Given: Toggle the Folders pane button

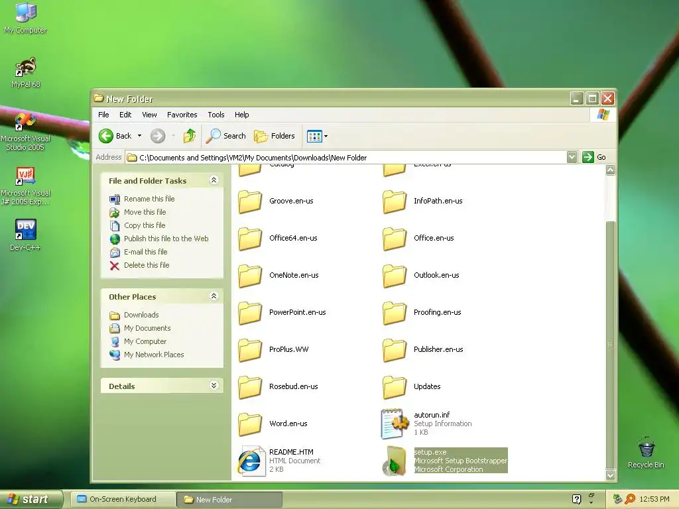Looking at the screenshot, I should (275, 136).
